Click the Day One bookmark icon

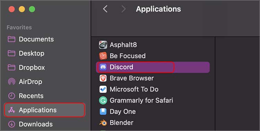click(103, 112)
